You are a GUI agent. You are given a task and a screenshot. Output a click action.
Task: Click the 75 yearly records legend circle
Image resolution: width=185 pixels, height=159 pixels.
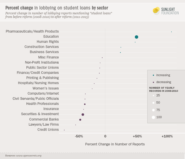[x=153, y=110]
